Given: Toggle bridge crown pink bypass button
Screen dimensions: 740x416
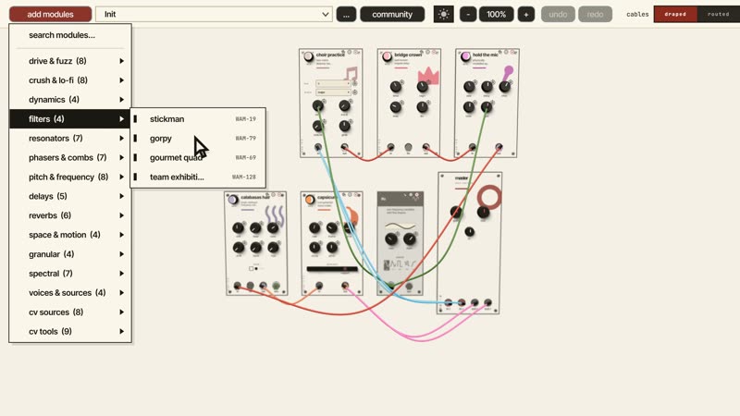Looking at the screenshot, I should [387, 56].
